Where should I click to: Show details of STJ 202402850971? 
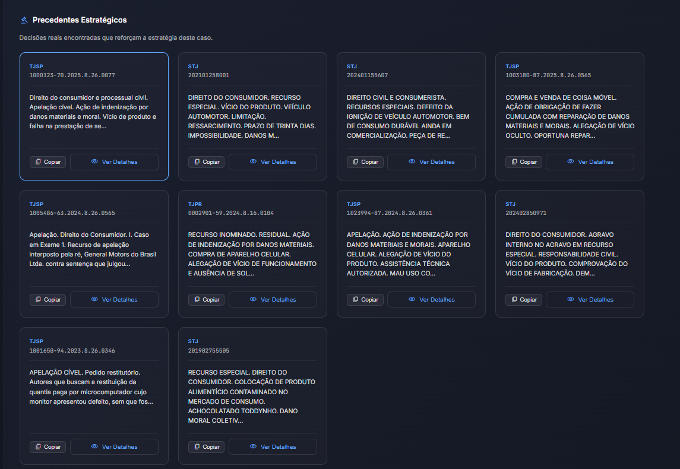[x=590, y=300]
